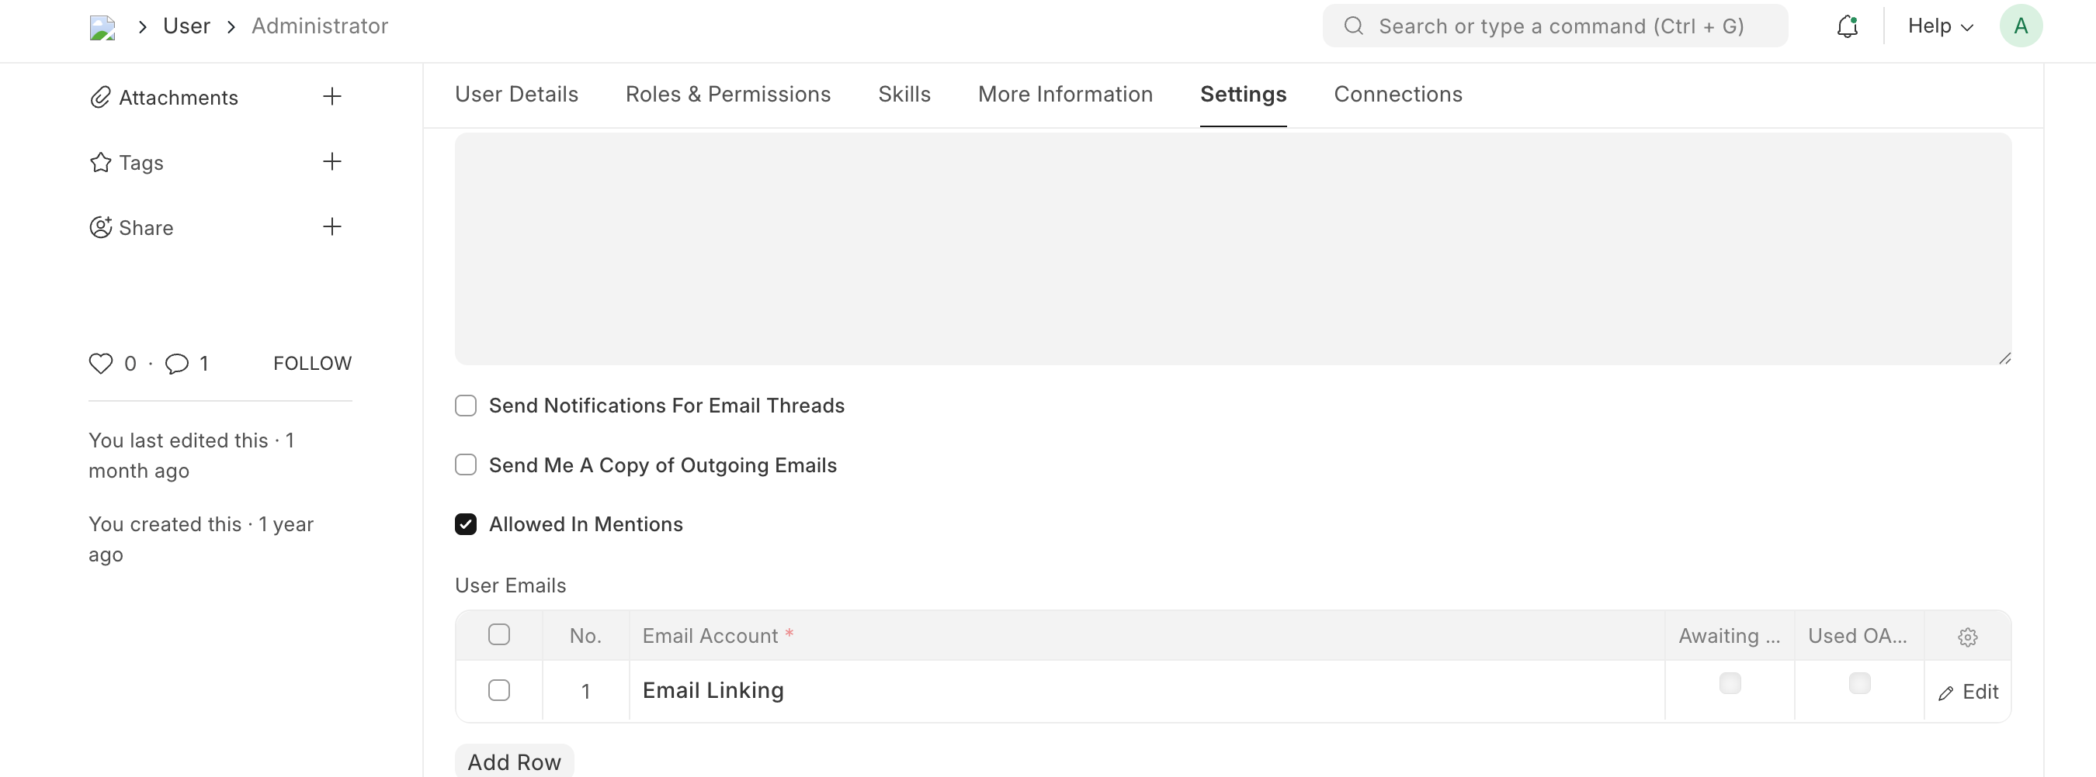Add a tag using the plus icon
2096x777 pixels.
(x=332, y=162)
